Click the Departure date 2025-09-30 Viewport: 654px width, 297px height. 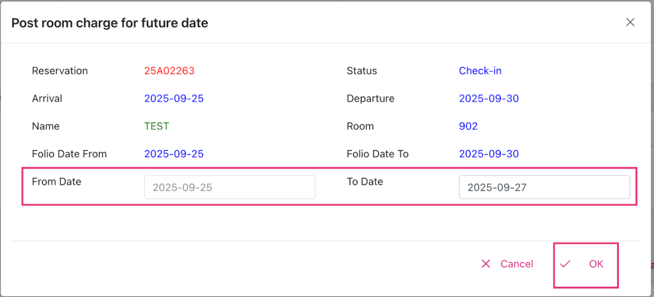click(x=489, y=98)
